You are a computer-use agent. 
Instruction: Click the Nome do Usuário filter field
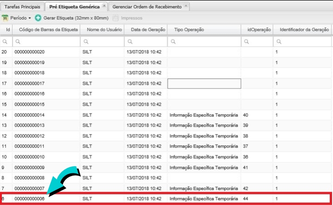click(102, 42)
